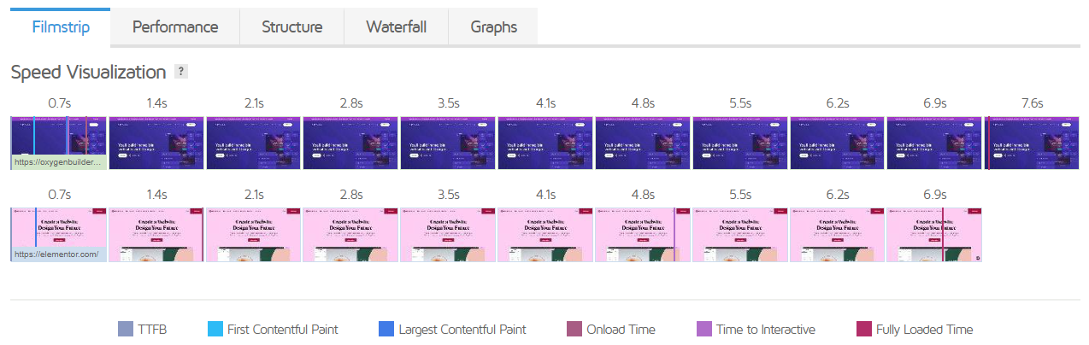This screenshot has width=1089, height=345.
Task: Select the oxygenbuilder 1.4s filmstrip frame
Action: [x=156, y=143]
